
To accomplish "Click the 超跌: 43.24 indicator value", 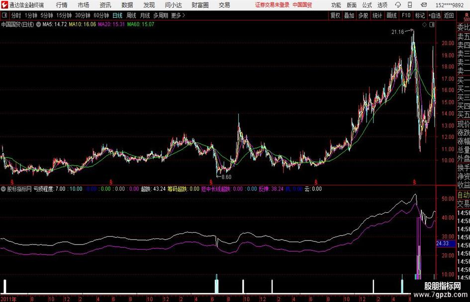I will pos(153,189).
